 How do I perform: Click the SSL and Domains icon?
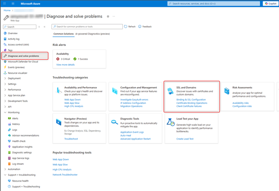pyautogui.click(x=170, y=91)
